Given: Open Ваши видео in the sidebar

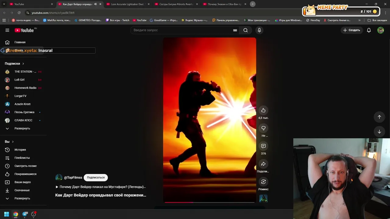Looking at the screenshot, I should 23,182.
